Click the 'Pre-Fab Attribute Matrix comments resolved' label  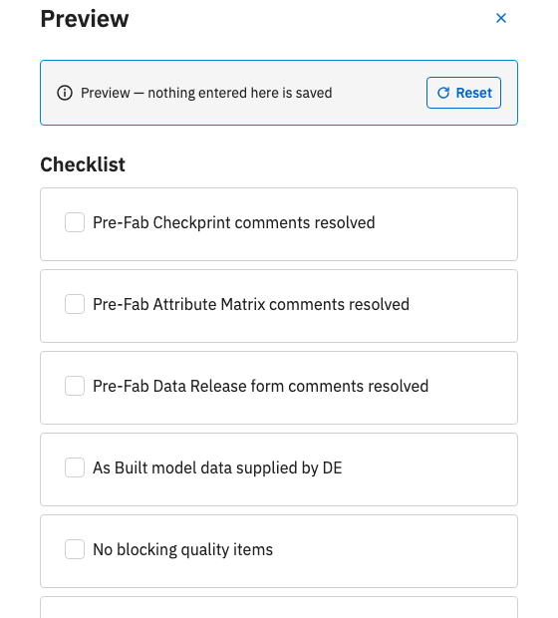pyautogui.click(x=251, y=305)
